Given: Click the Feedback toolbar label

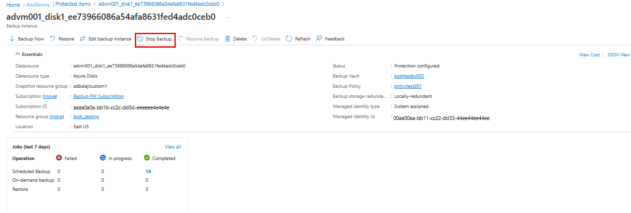Looking at the screenshot, I should [x=335, y=39].
